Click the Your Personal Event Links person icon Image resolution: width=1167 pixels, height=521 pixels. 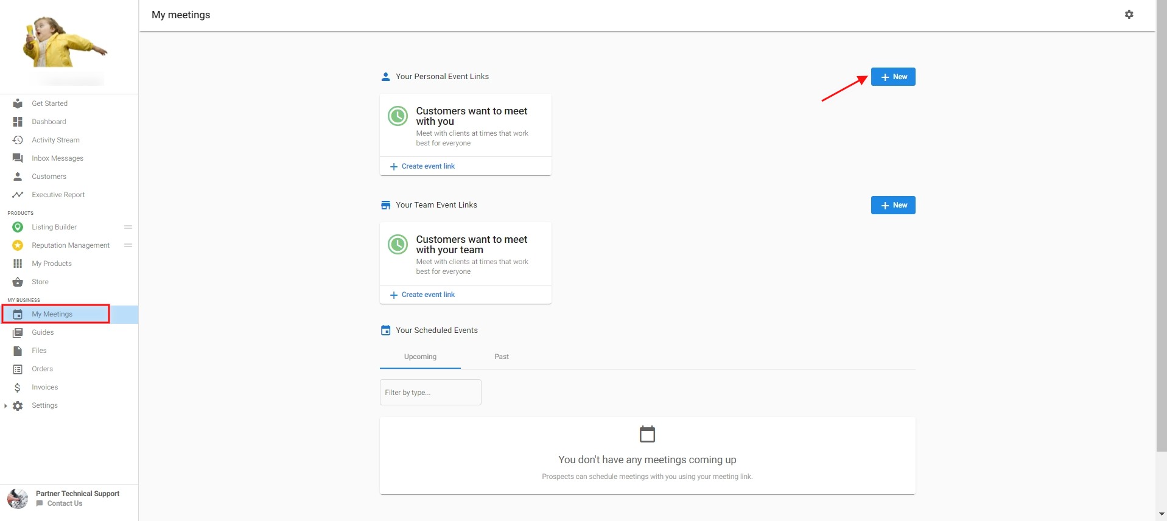coord(385,77)
